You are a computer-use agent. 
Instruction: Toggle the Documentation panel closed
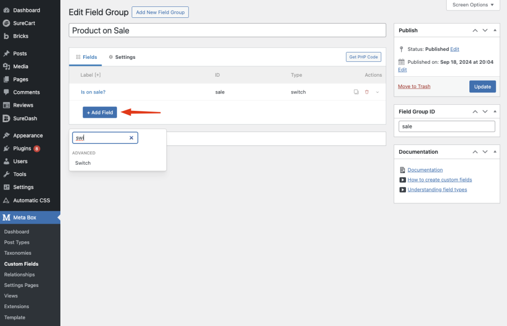point(496,152)
